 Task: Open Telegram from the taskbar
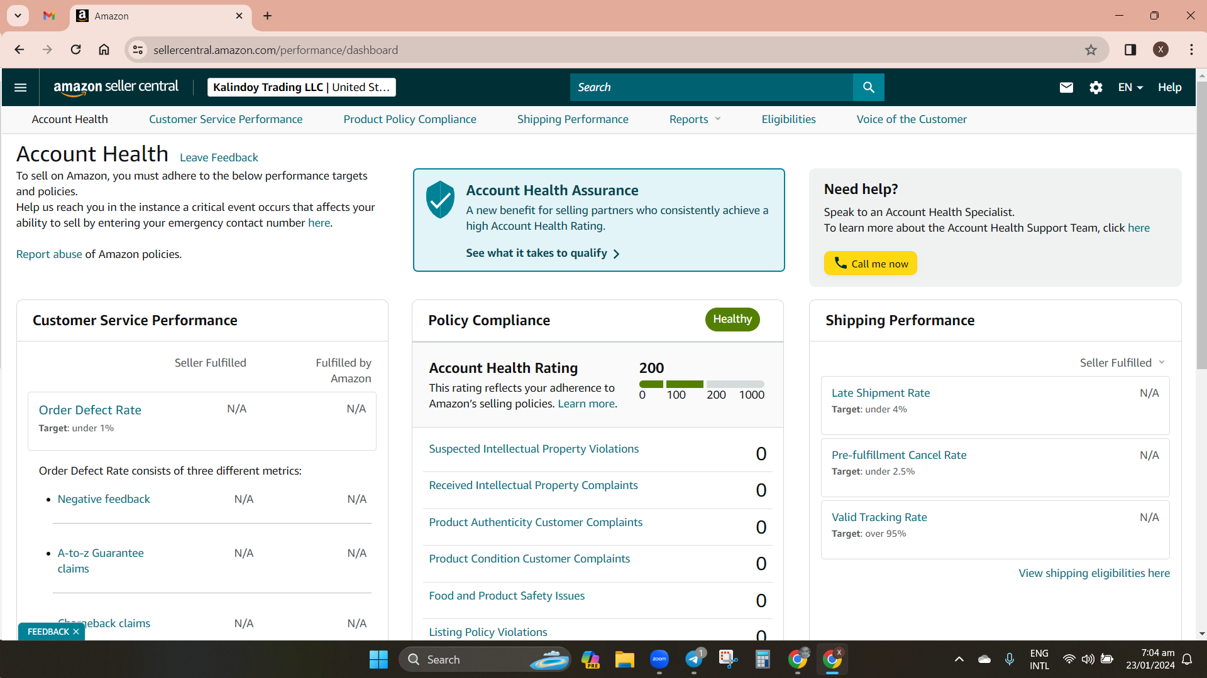[x=693, y=659]
